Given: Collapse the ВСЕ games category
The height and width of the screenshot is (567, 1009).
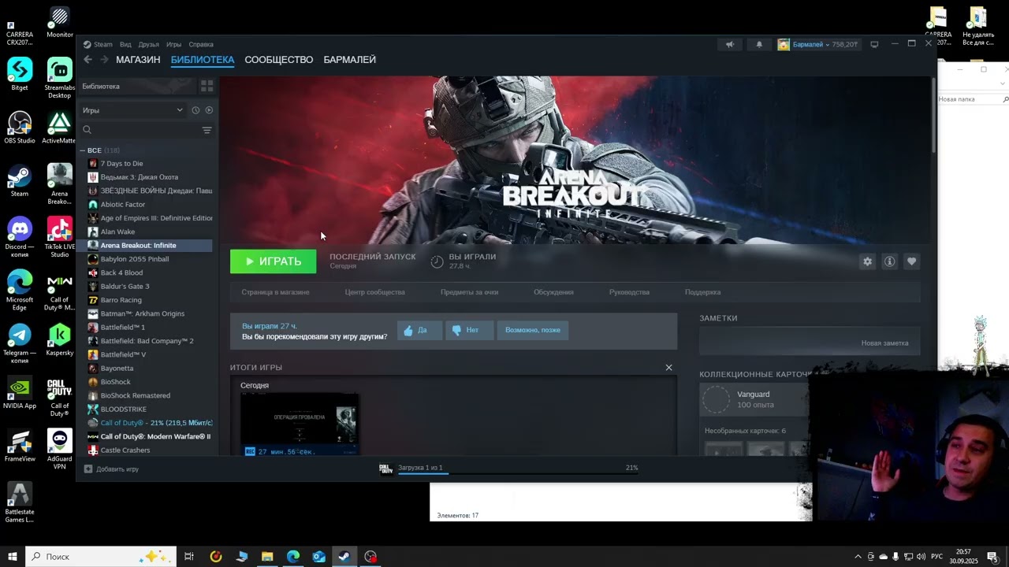Looking at the screenshot, I should point(82,150).
